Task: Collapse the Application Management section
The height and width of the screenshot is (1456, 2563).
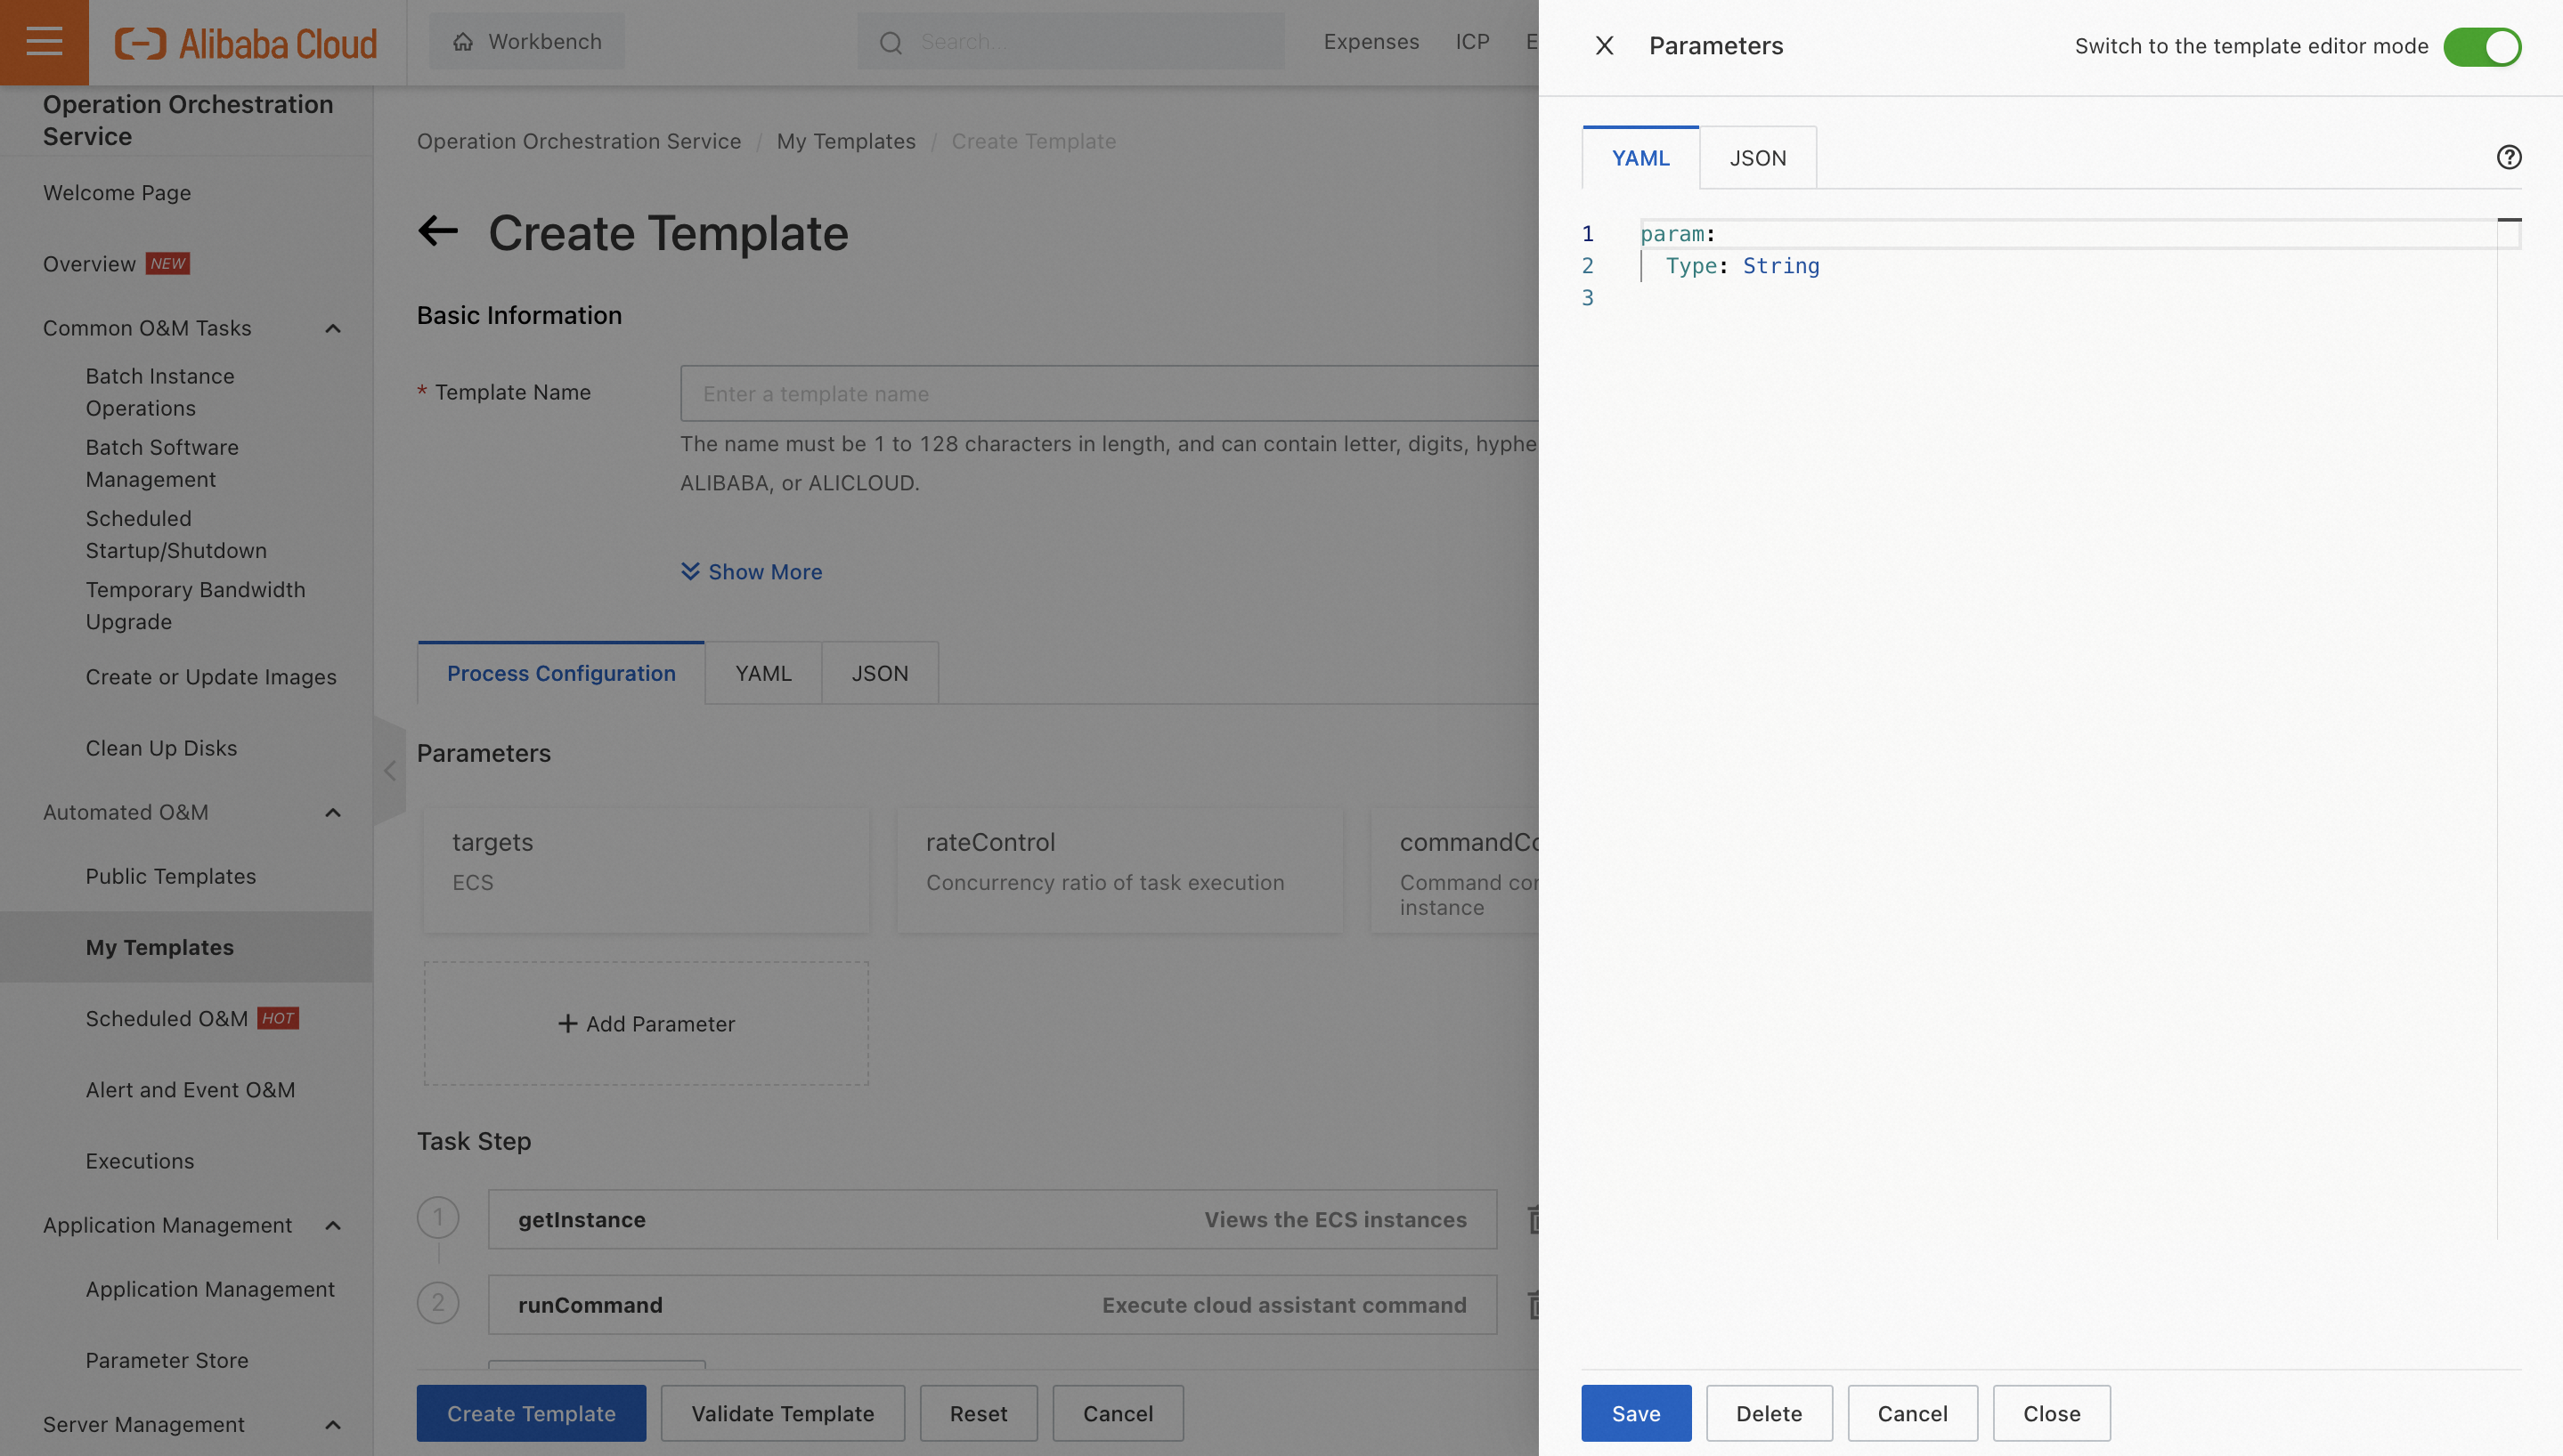Action: 333,1225
